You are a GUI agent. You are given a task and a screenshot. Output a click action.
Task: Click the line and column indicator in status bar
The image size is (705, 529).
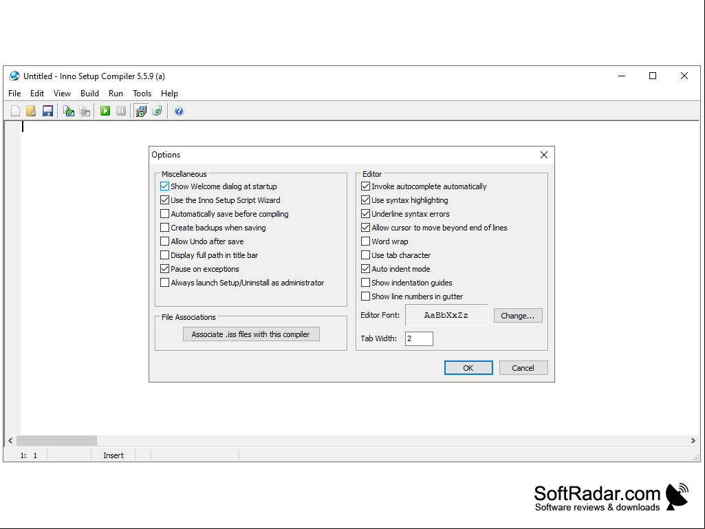point(29,455)
